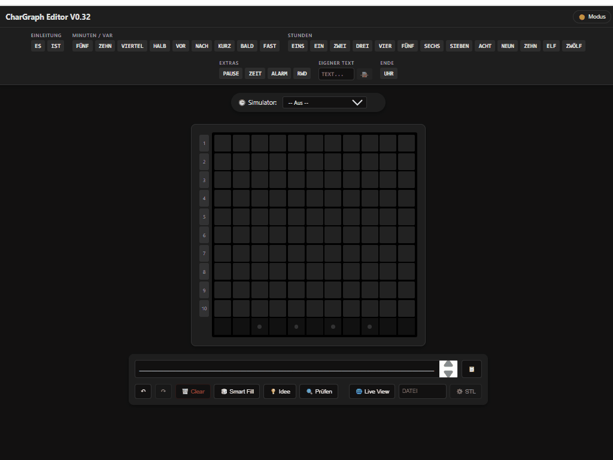Click the stepper down arrow
This screenshot has height=460, width=613.
(x=448, y=374)
